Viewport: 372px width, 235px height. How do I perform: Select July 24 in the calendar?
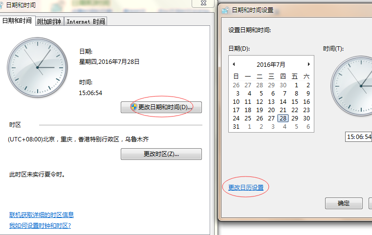236,118
